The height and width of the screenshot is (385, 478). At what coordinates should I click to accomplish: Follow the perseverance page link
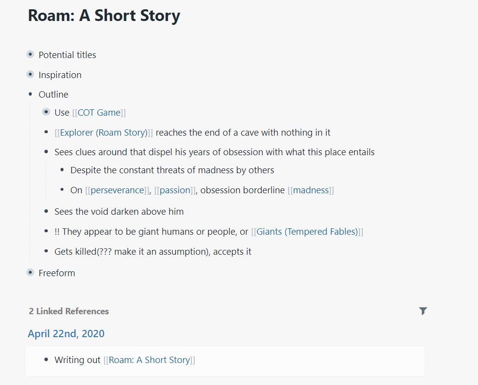pos(117,190)
